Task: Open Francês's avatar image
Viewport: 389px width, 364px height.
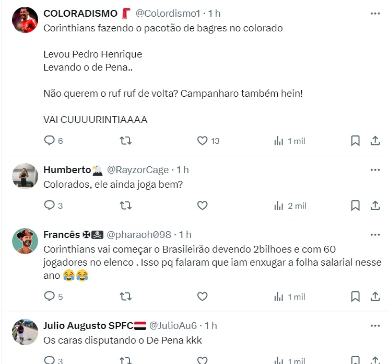Action: click(x=25, y=241)
